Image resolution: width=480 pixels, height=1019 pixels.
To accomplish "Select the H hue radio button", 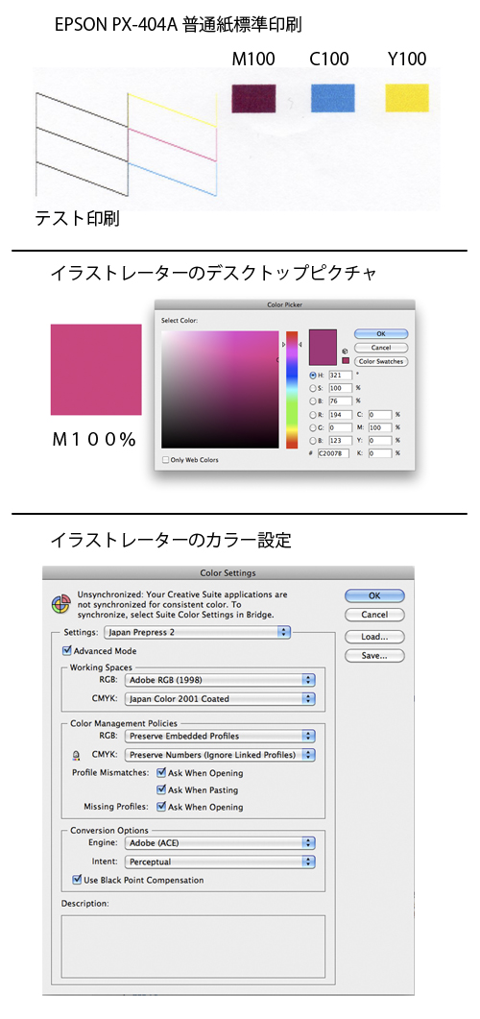I will click(312, 375).
